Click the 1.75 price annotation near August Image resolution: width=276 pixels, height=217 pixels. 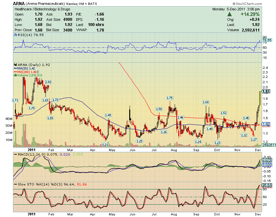(170, 98)
